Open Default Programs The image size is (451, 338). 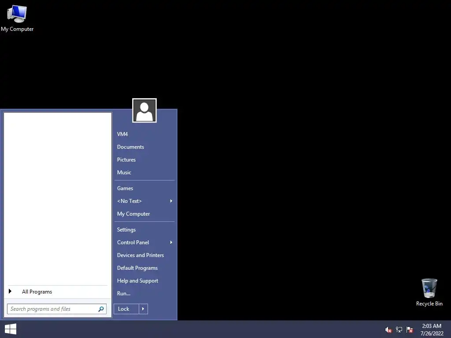coord(144,268)
